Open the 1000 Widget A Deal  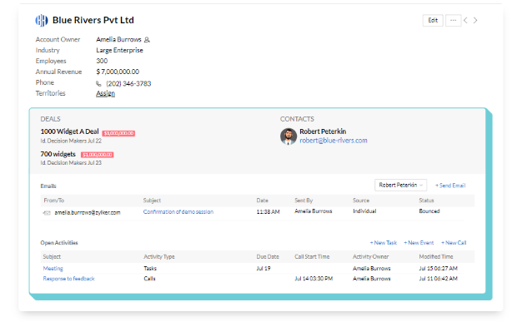[69, 131]
